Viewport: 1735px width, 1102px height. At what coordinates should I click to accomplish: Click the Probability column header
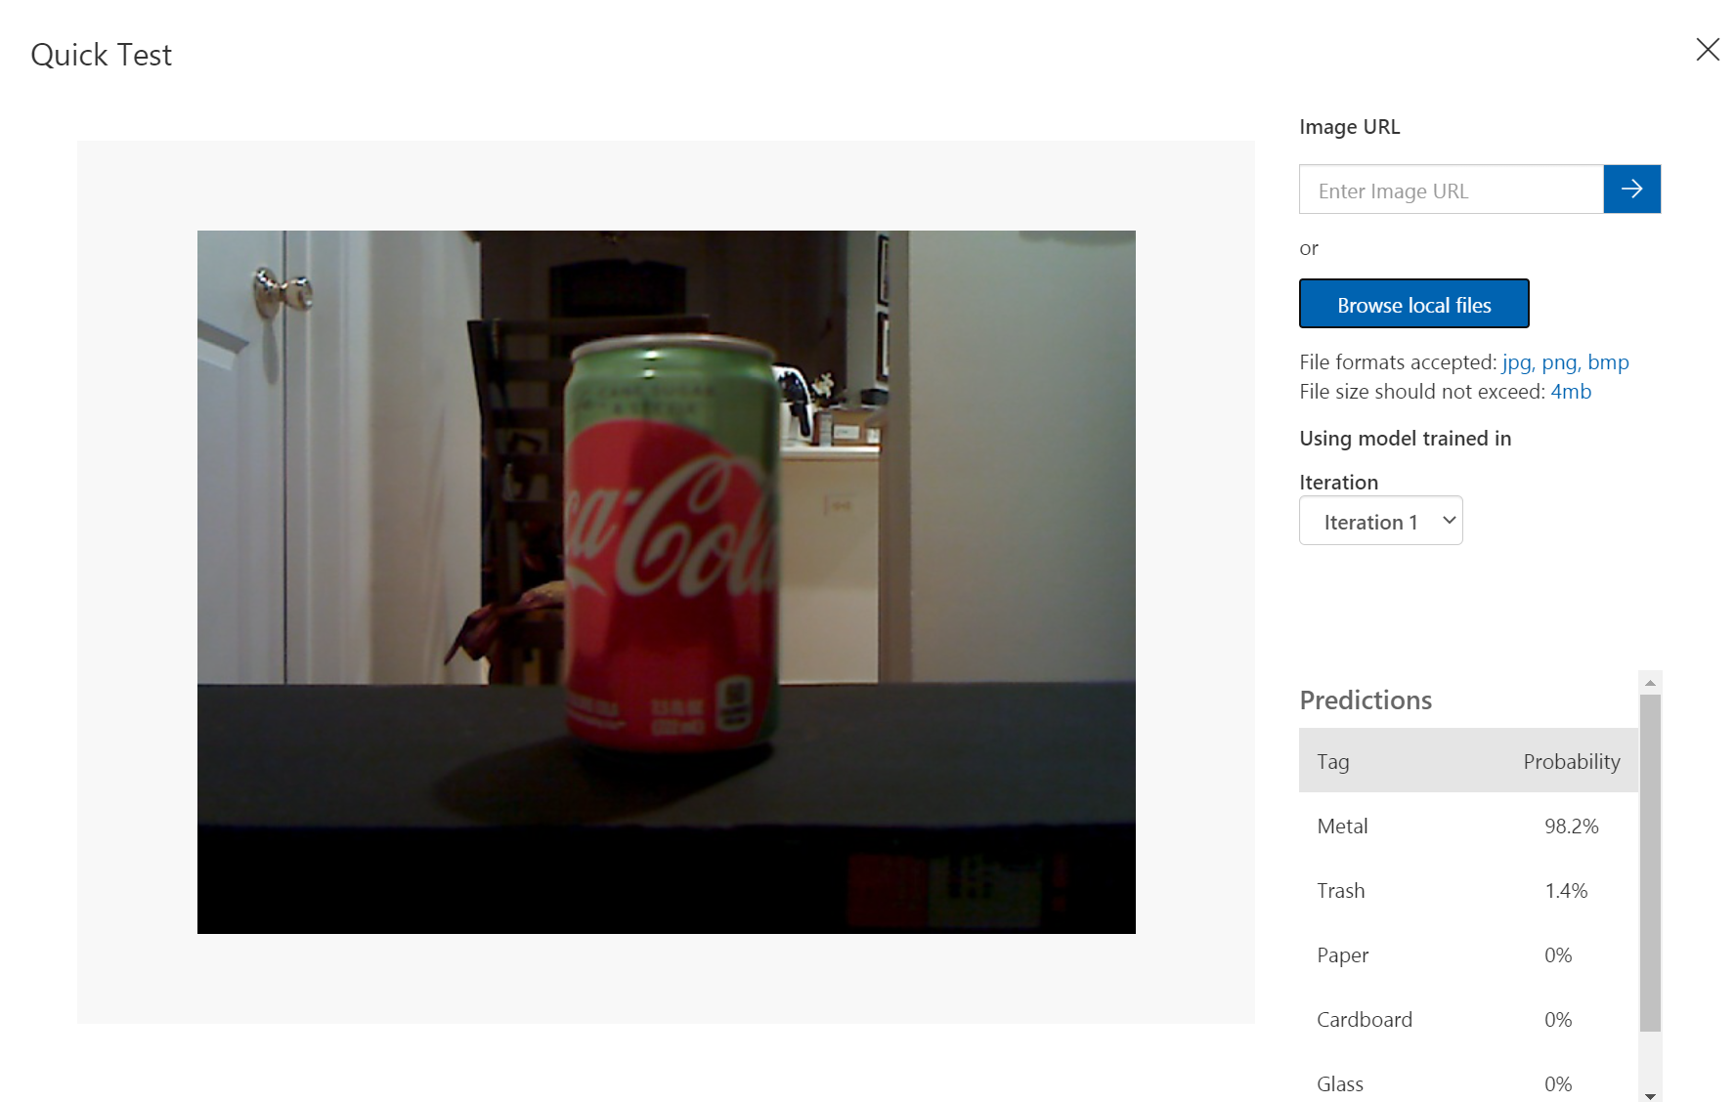(x=1572, y=762)
